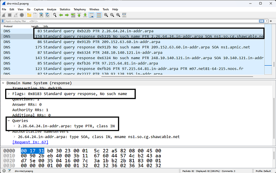The image size is (276, 173).
Task: Add a filter button with plus icon
Action: pyautogui.click(x=271, y=21)
